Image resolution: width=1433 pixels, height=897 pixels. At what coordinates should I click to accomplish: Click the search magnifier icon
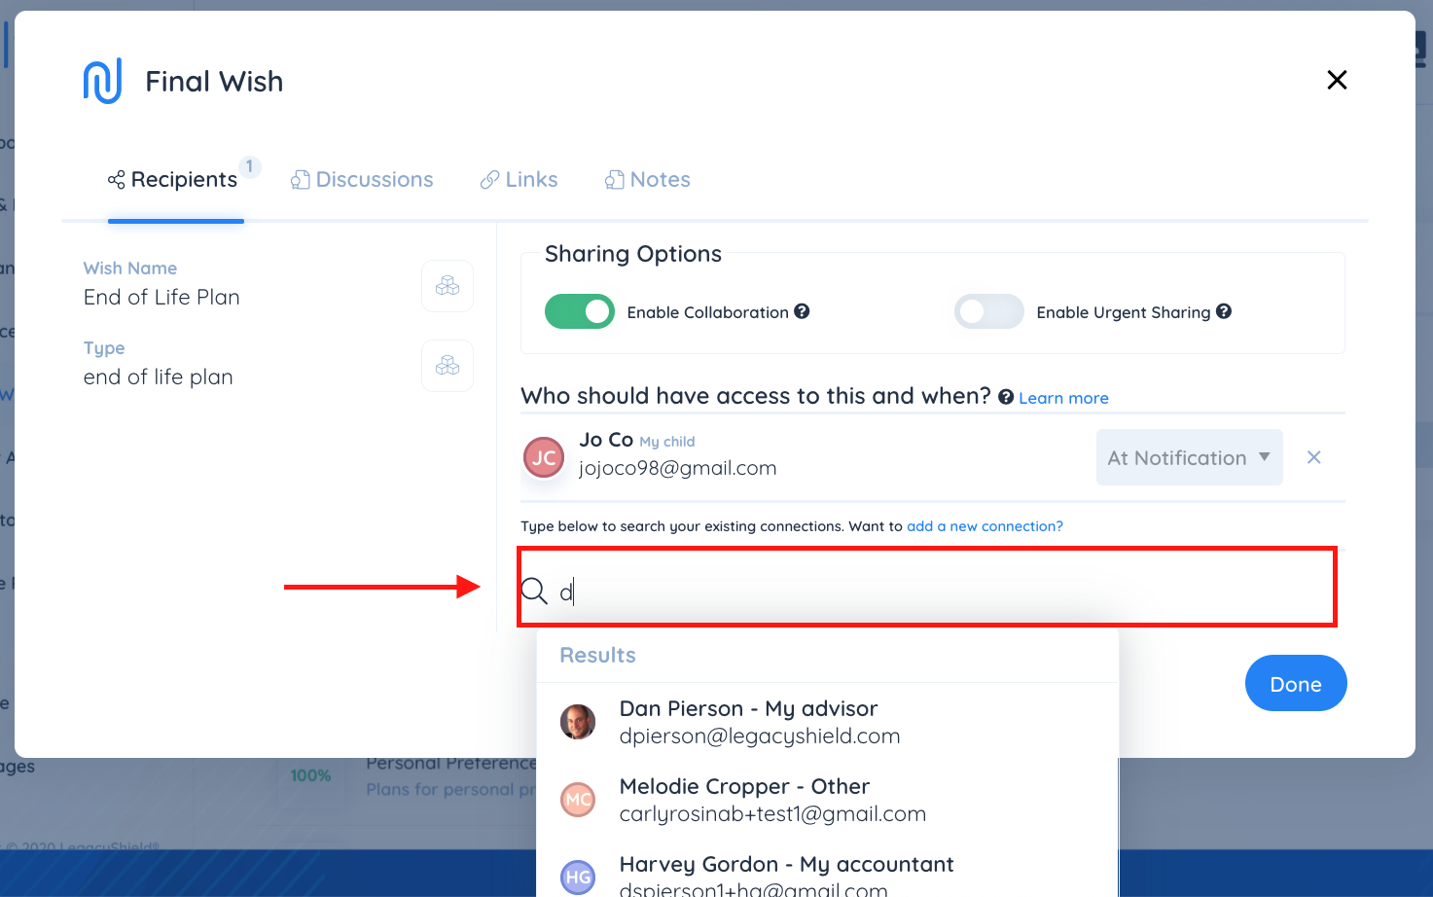pyautogui.click(x=534, y=591)
